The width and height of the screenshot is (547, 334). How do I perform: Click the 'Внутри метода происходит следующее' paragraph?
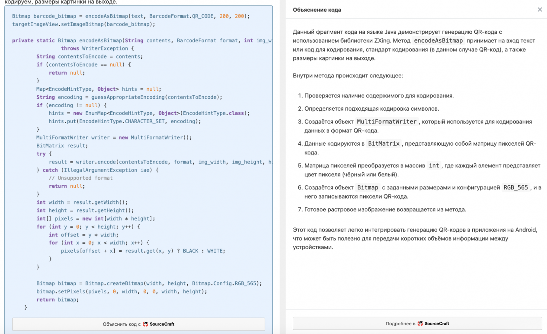point(348,76)
